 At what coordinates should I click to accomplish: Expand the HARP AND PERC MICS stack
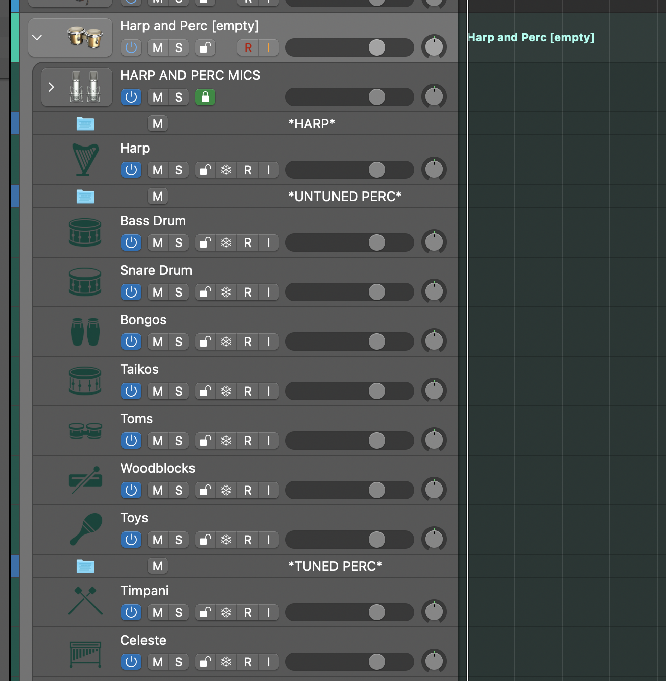[x=51, y=87]
